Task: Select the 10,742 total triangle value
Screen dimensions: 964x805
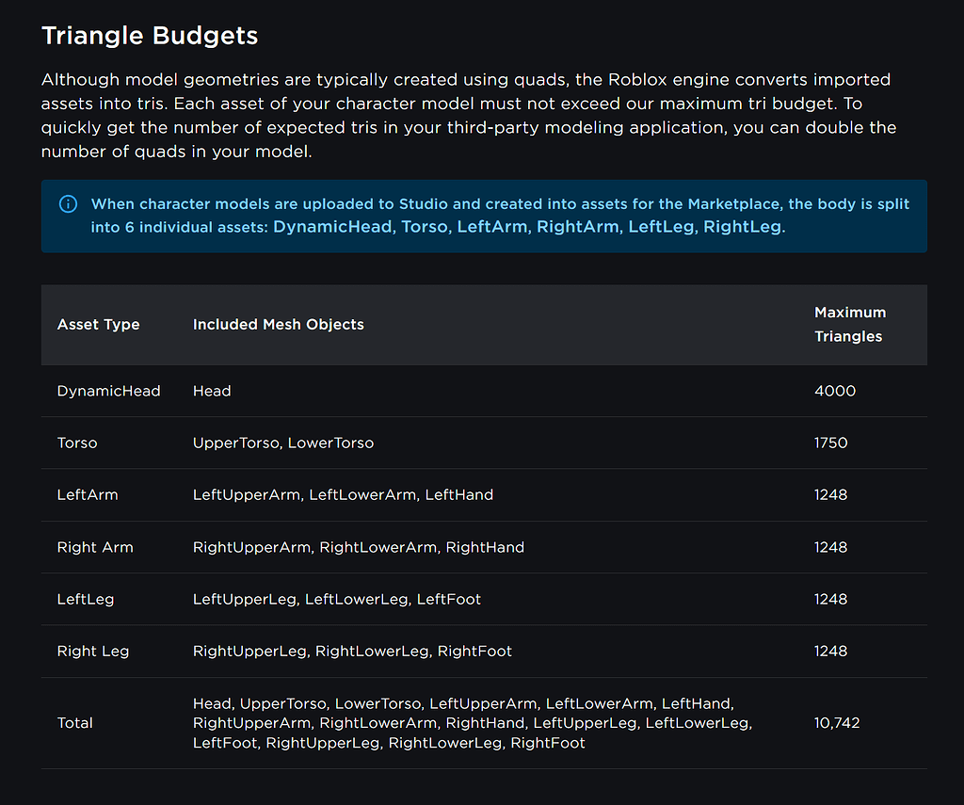Action: 836,723
